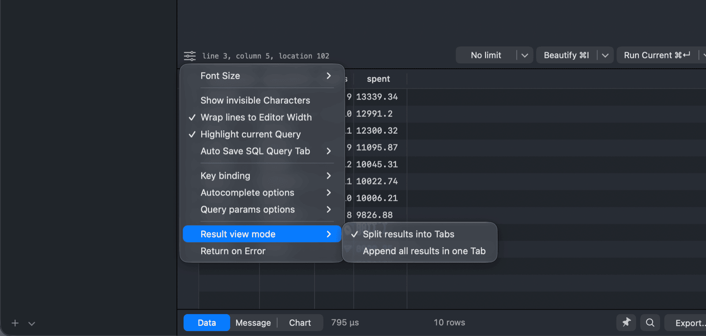
Task: Expand the chevron beside the plus icon
Action: [32, 324]
